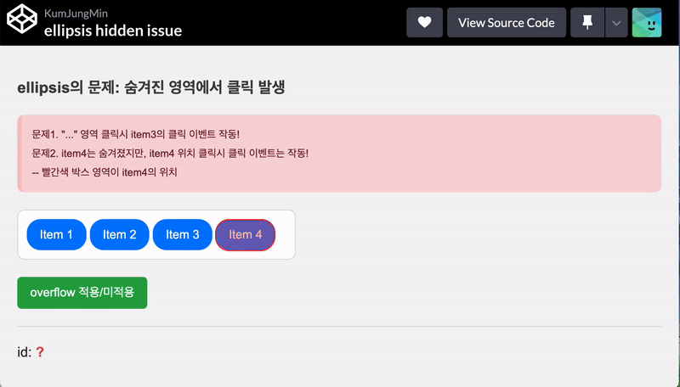Select Item 2 pill button
The image size is (680, 387).
[x=119, y=234]
